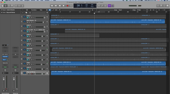Open Quick Help button
This screenshot has height=94, width=170.
[x=9, y=6]
